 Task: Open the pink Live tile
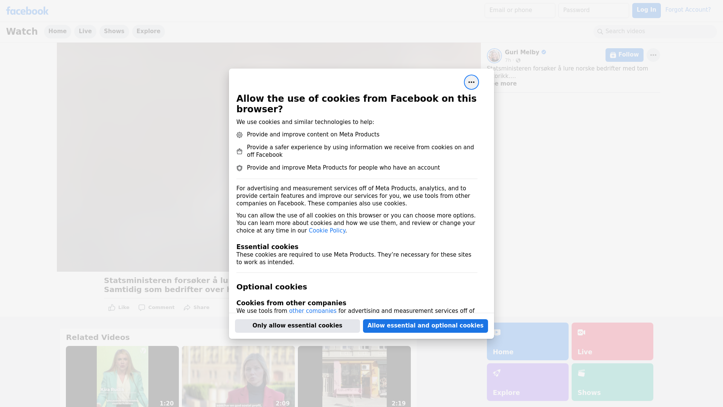pyautogui.click(x=612, y=341)
